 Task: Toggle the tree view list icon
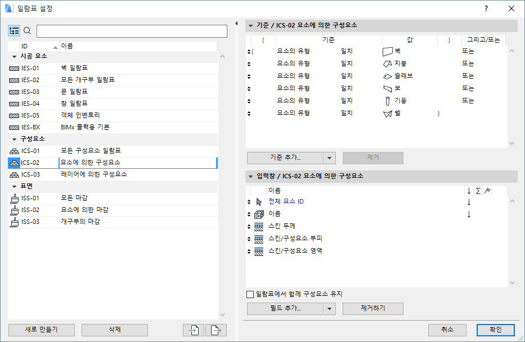[14, 31]
